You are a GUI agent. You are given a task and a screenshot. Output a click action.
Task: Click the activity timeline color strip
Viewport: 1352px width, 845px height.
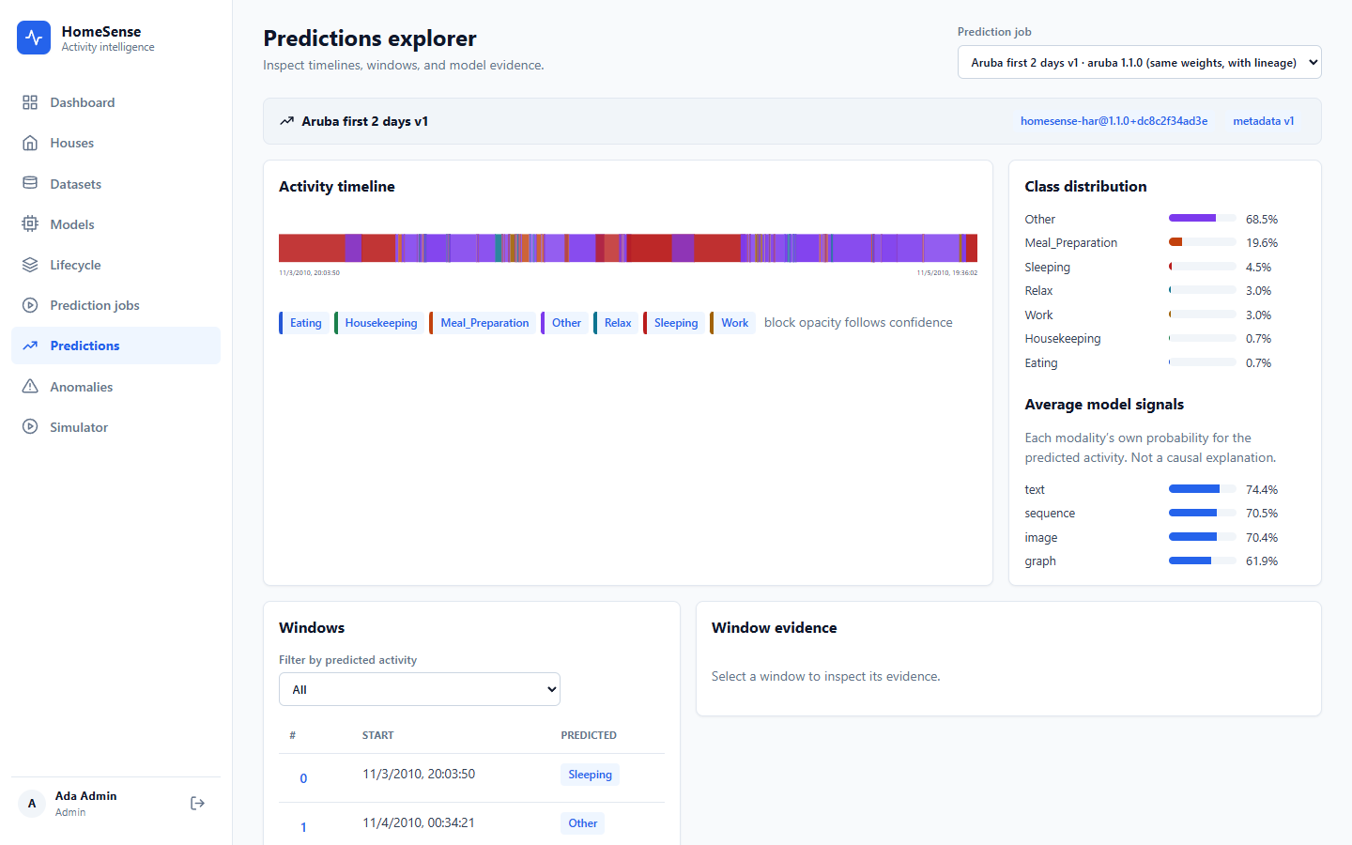tap(628, 248)
